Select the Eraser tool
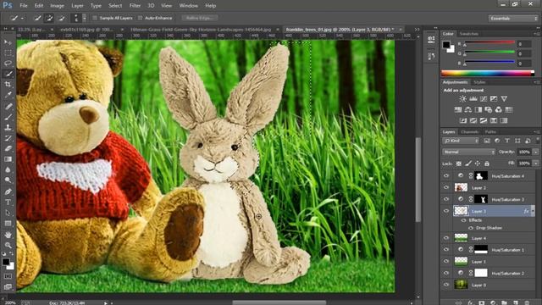The image size is (542, 305). pos(8,149)
